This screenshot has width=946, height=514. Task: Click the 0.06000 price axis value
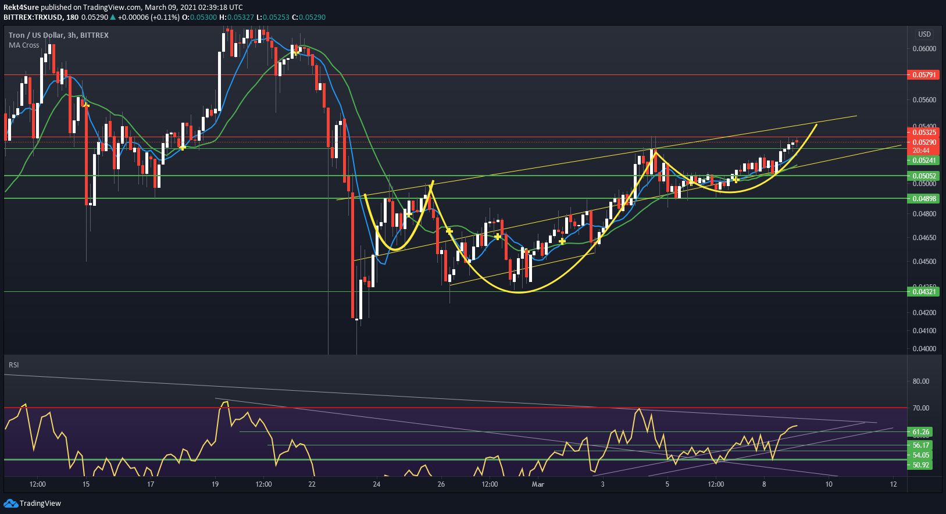tap(924, 48)
